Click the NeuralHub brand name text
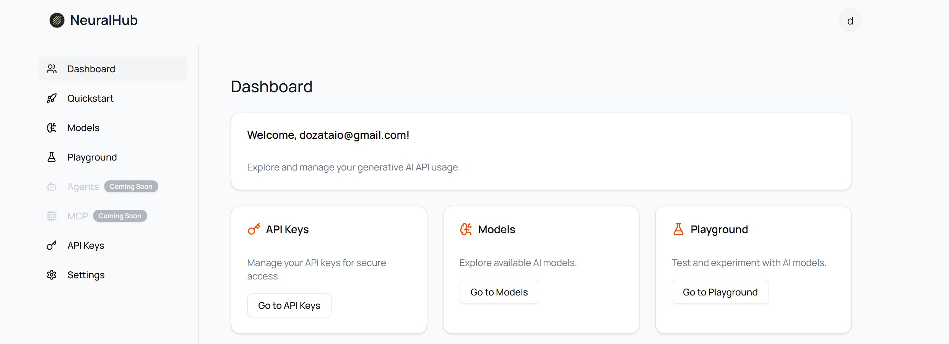949x344 pixels. (104, 20)
